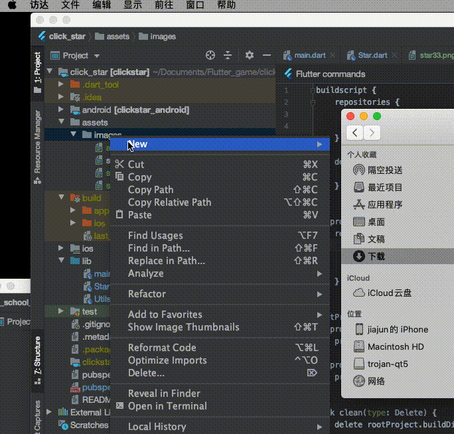
Task: Select Find in Path...
Action: [220, 248]
